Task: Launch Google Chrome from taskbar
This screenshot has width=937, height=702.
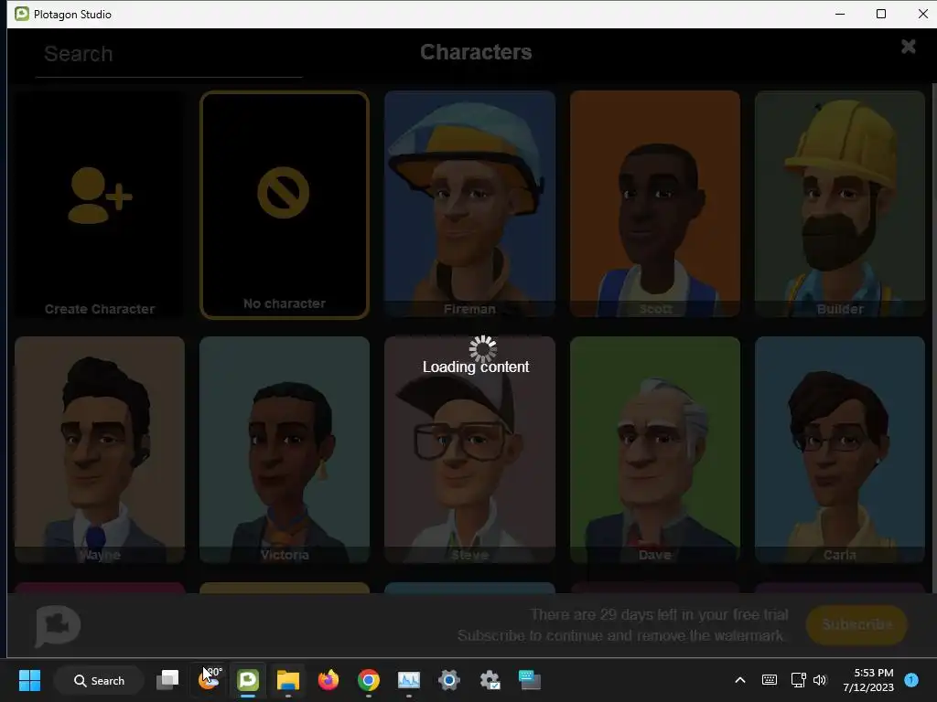Action: [x=369, y=680]
